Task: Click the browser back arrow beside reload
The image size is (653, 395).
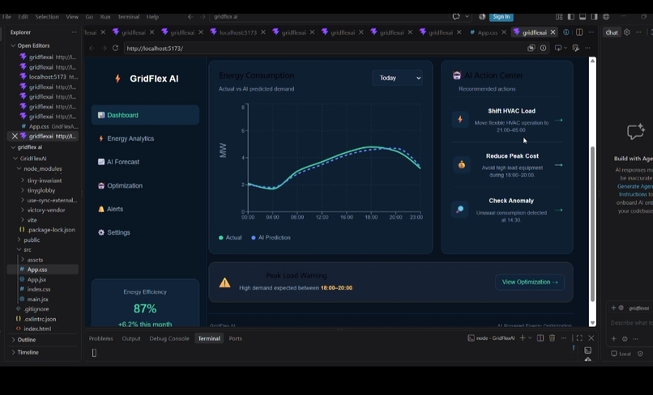Action: pyautogui.click(x=92, y=49)
